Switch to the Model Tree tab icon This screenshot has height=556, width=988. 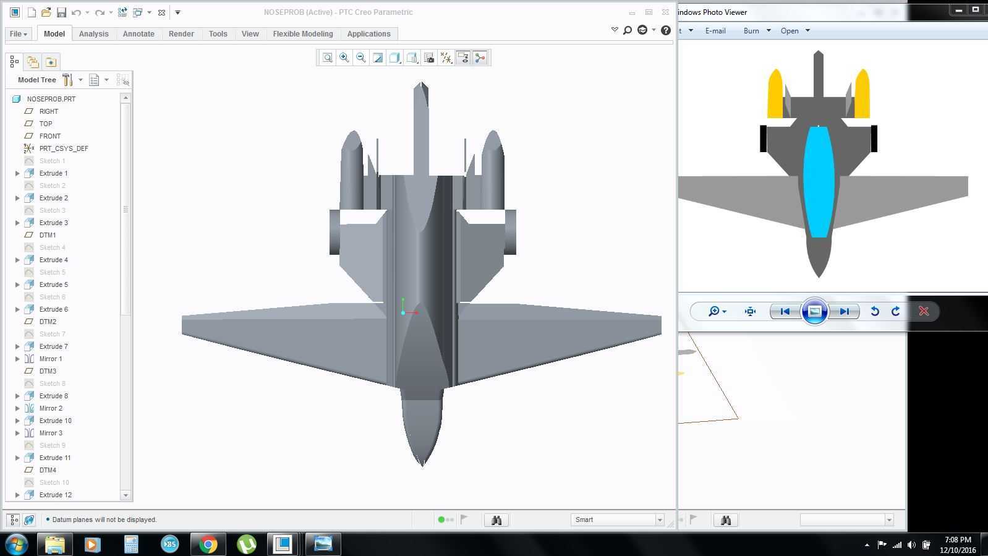[x=14, y=61]
